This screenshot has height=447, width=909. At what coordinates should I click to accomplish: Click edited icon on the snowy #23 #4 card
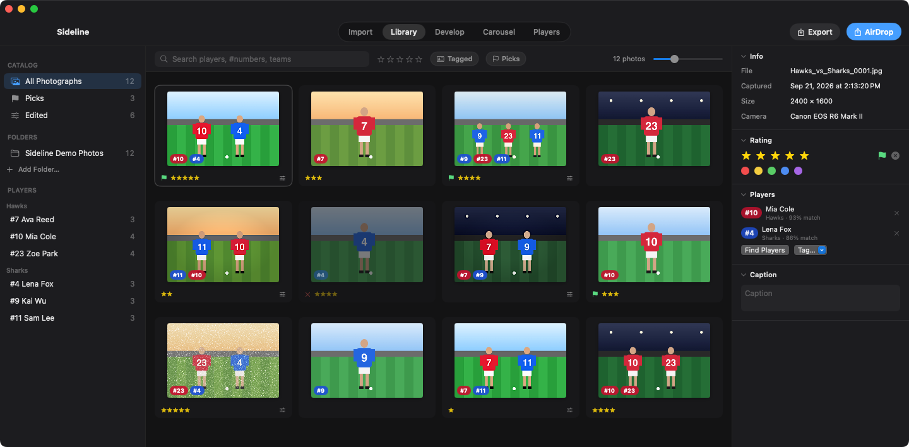click(282, 410)
